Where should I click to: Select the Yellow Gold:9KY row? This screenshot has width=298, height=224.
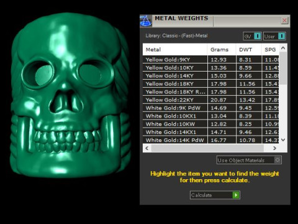pos(210,60)
